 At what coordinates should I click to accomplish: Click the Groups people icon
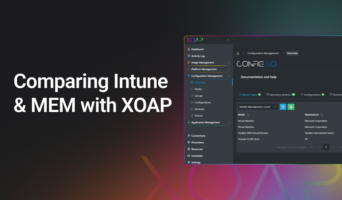click(192, 96)
